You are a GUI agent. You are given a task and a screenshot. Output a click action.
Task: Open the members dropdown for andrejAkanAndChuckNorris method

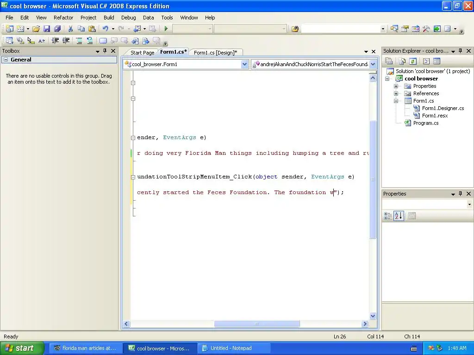click(x=373, y=64)
